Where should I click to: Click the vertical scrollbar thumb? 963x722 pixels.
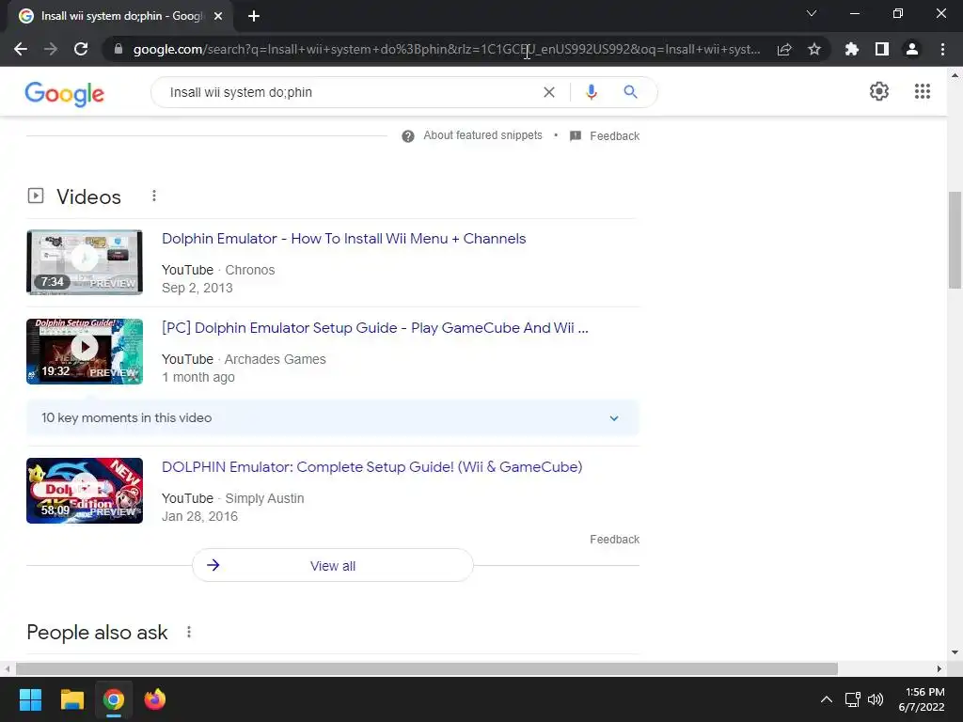[955, 240]
